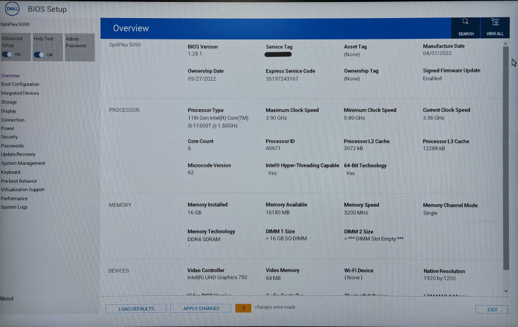518x327 pixels.
Task: Click the Load Defaults button
Action: coord(136,309)
